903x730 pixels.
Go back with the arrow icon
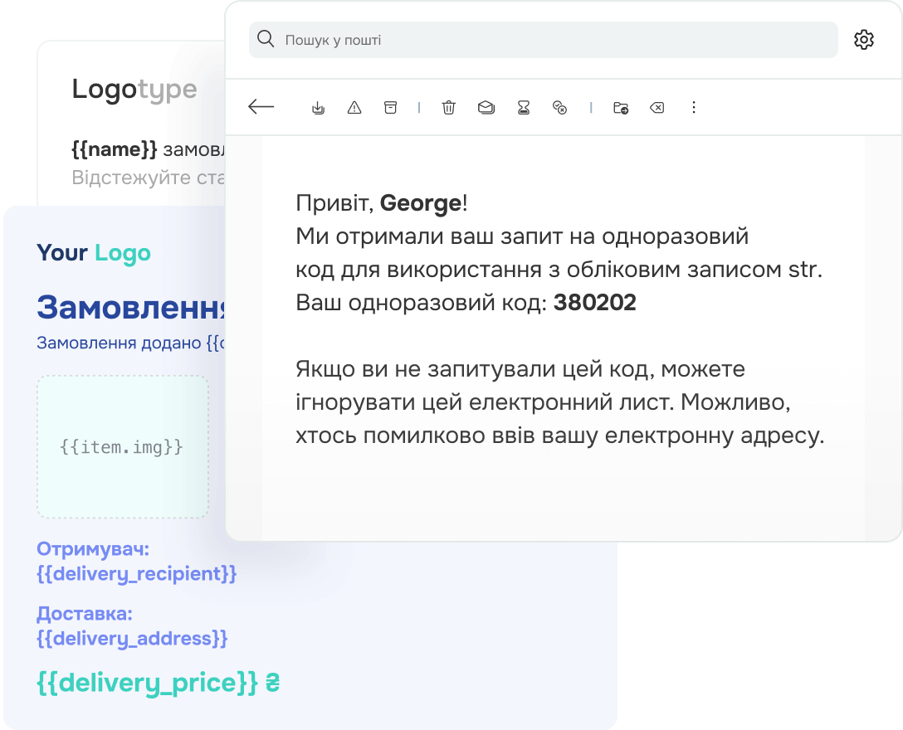coord(261,107)
